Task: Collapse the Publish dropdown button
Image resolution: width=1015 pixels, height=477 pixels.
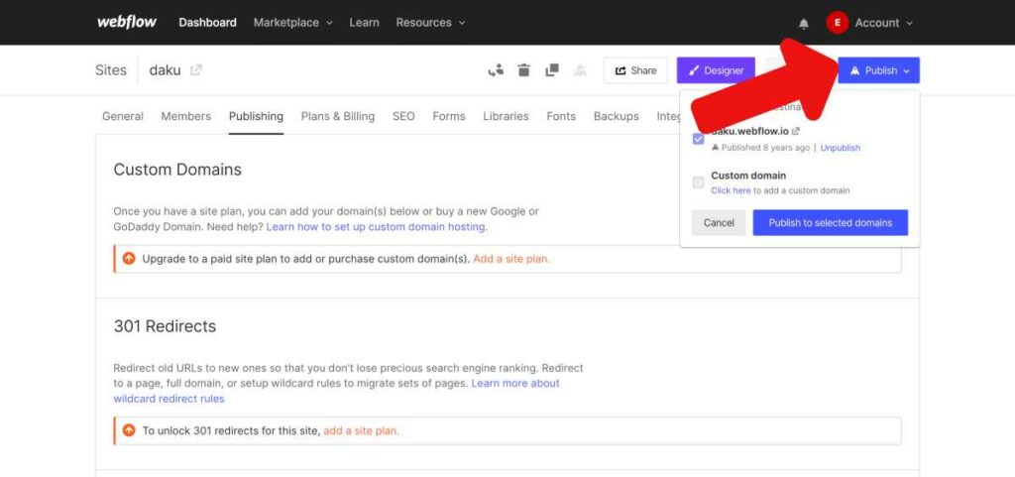Action: (878, 70)
